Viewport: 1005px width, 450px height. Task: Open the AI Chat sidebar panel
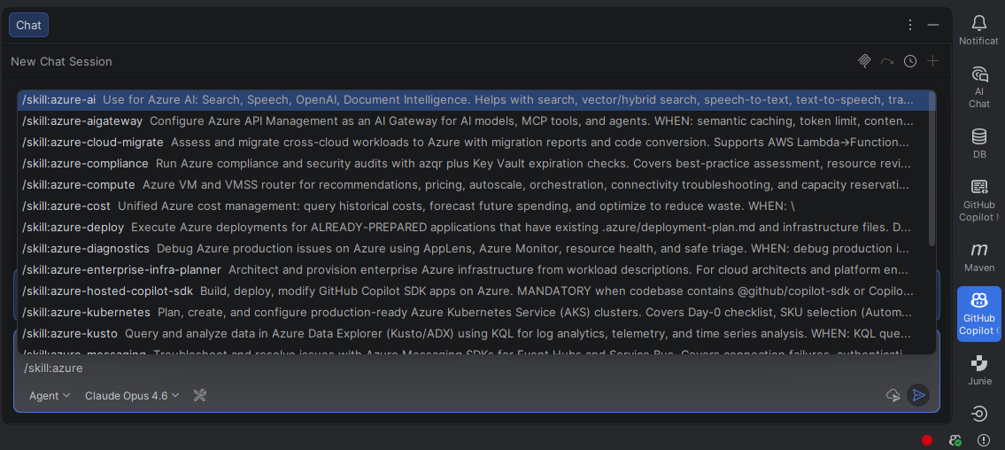978,87
